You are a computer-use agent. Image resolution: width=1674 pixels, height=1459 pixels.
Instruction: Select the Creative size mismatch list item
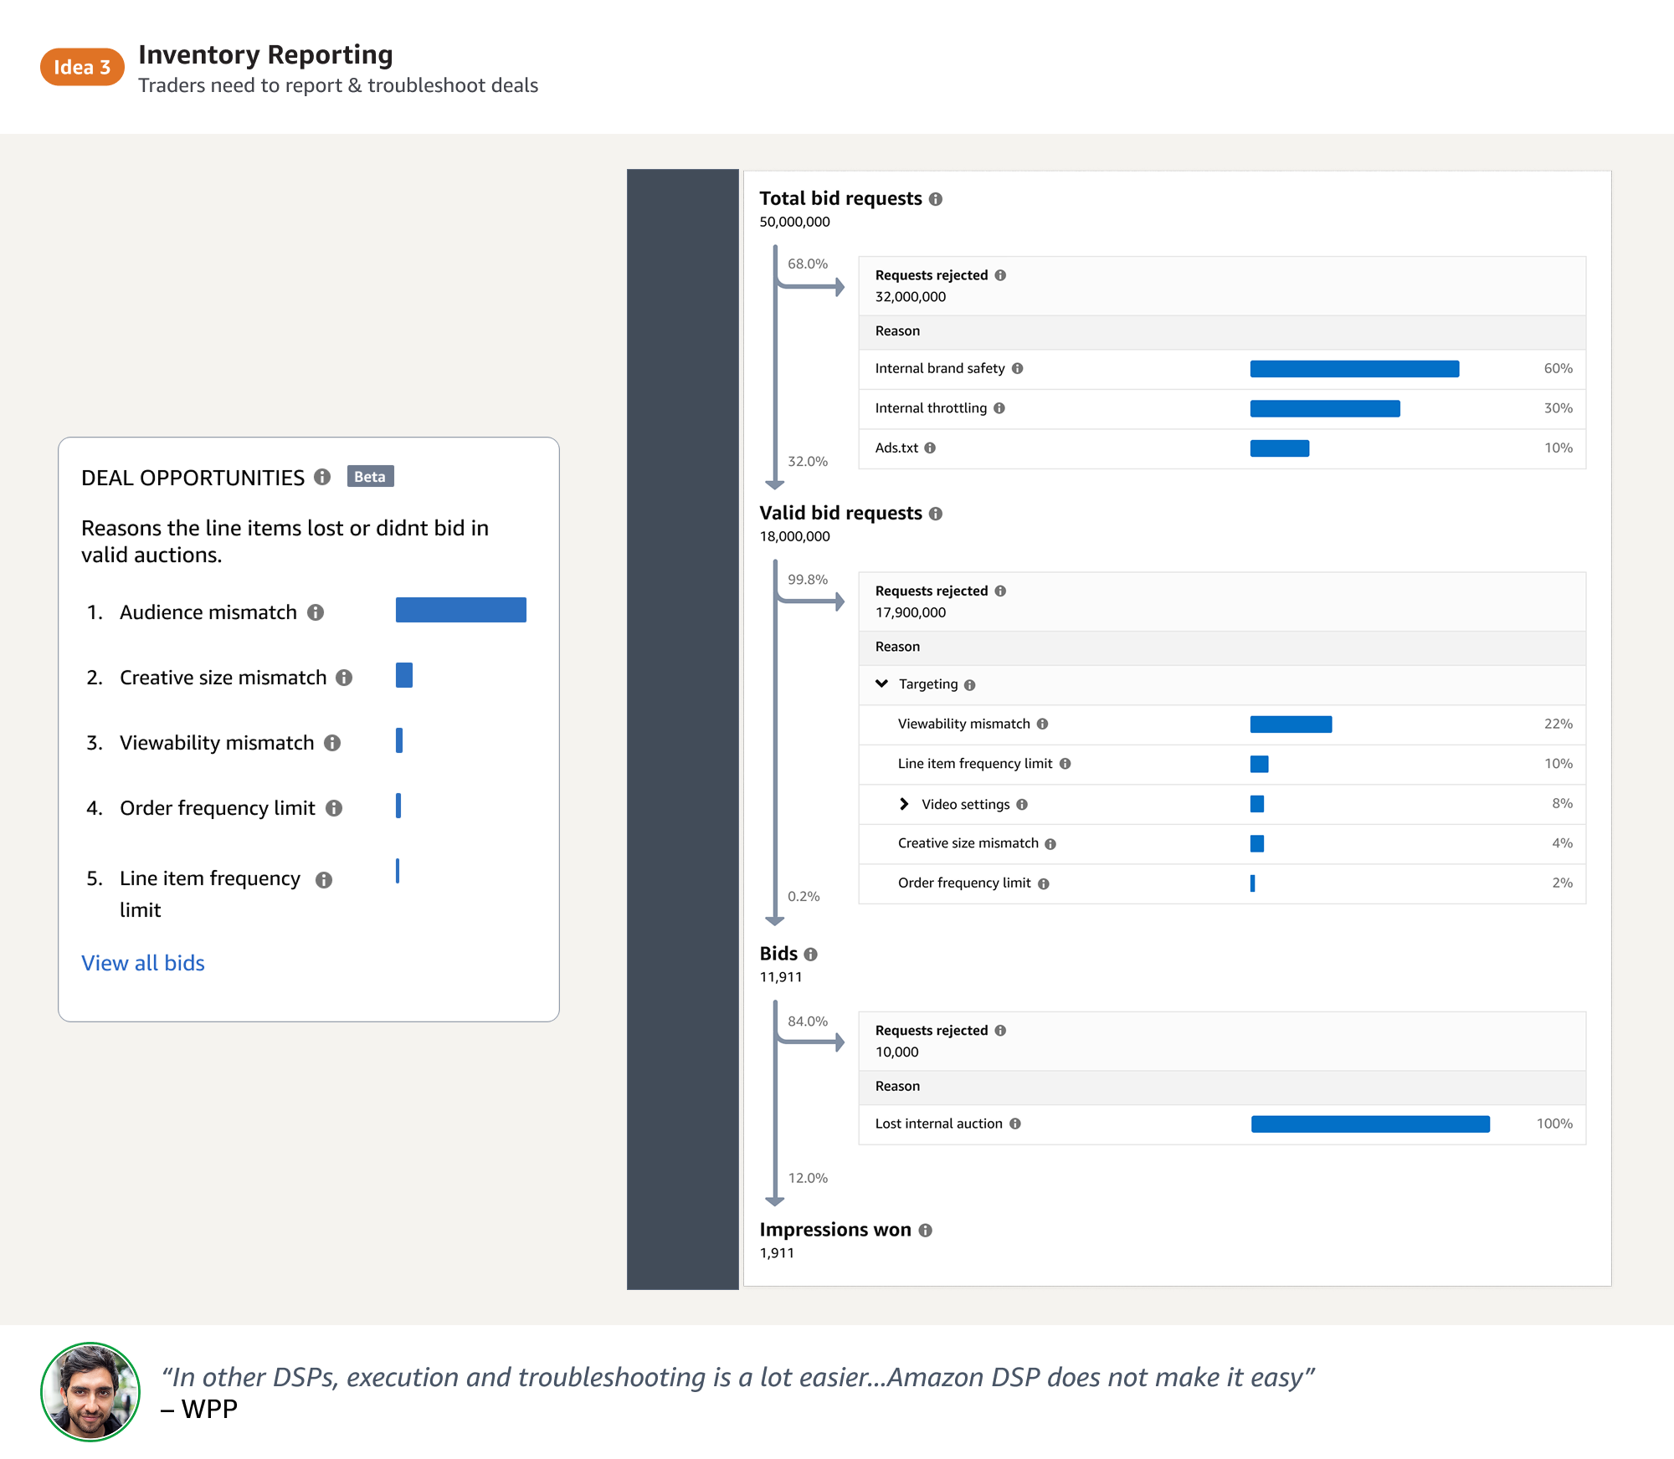223,678
